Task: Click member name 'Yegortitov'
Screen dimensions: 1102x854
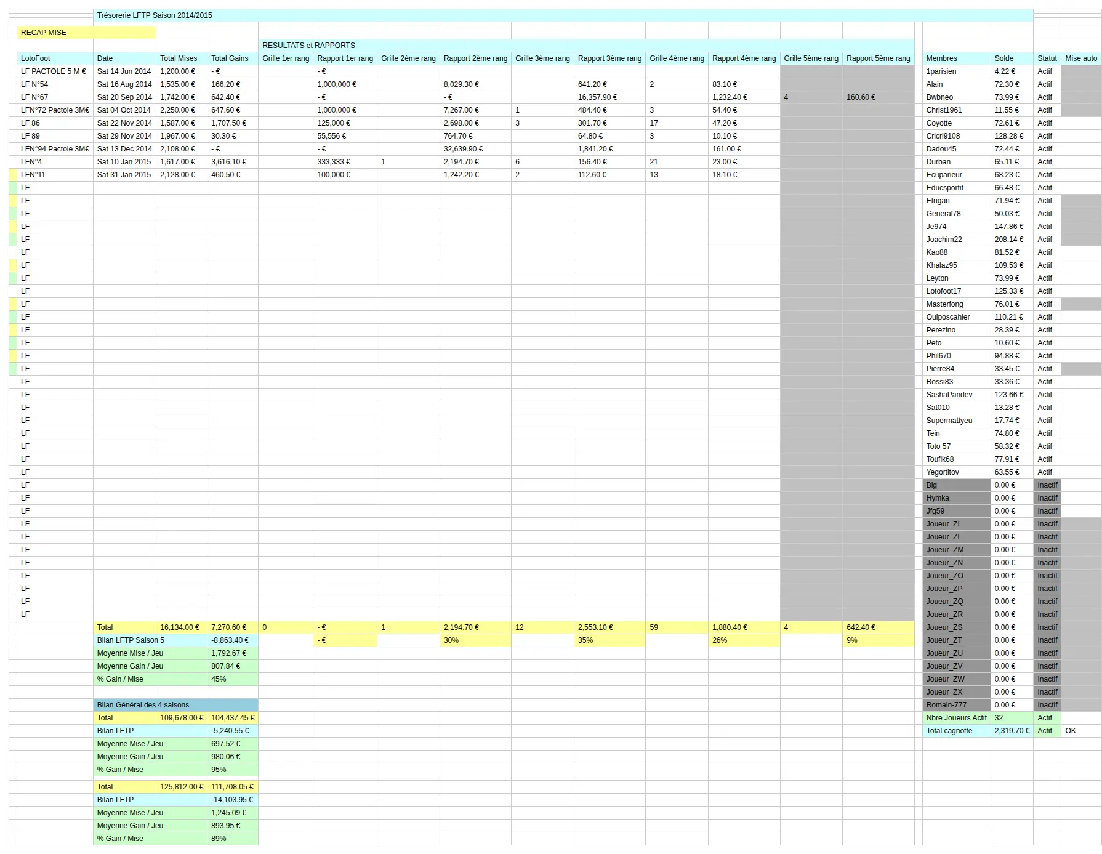Action: [x=957, y=472]
